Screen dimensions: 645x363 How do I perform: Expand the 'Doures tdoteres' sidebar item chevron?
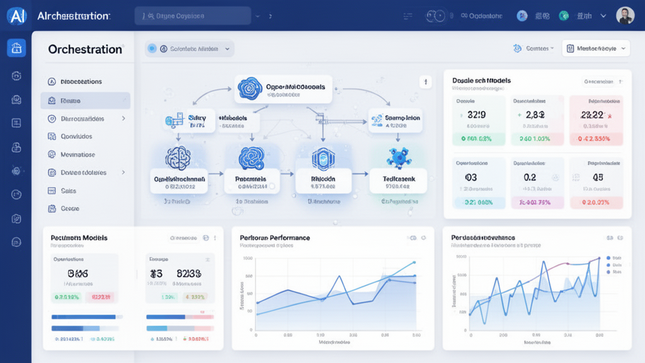coord(123,173)
